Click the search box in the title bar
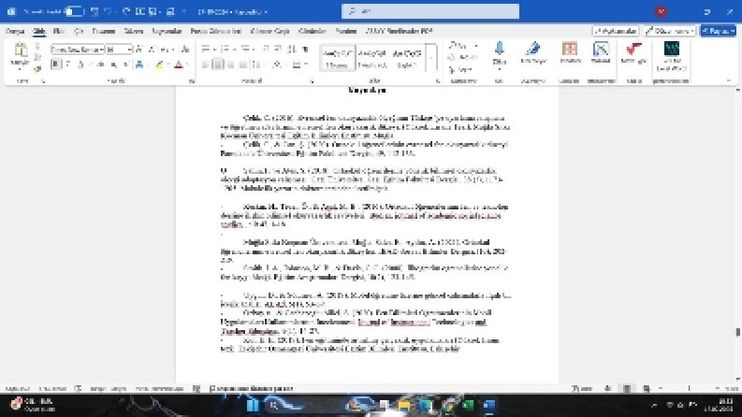Screen dimensions: 742x417 [430, 11]
